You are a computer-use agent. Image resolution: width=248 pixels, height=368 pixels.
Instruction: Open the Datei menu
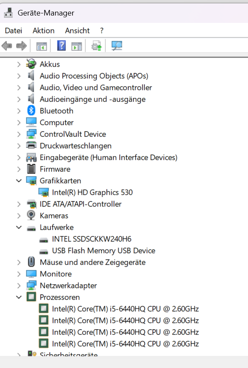click(14, 31)
